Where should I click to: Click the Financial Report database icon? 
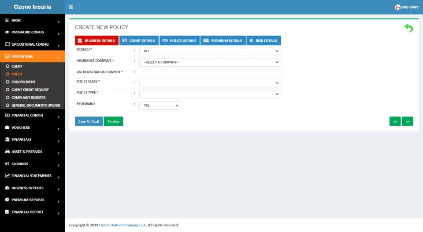click(7, 212)
